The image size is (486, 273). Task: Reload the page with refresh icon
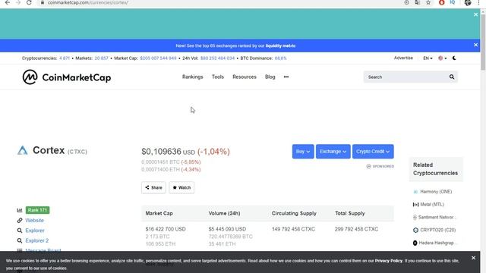[x=29, y=2]
